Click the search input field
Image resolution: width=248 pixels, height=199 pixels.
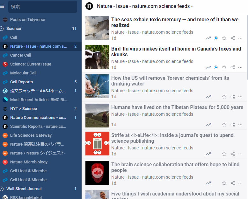point(42,7)
